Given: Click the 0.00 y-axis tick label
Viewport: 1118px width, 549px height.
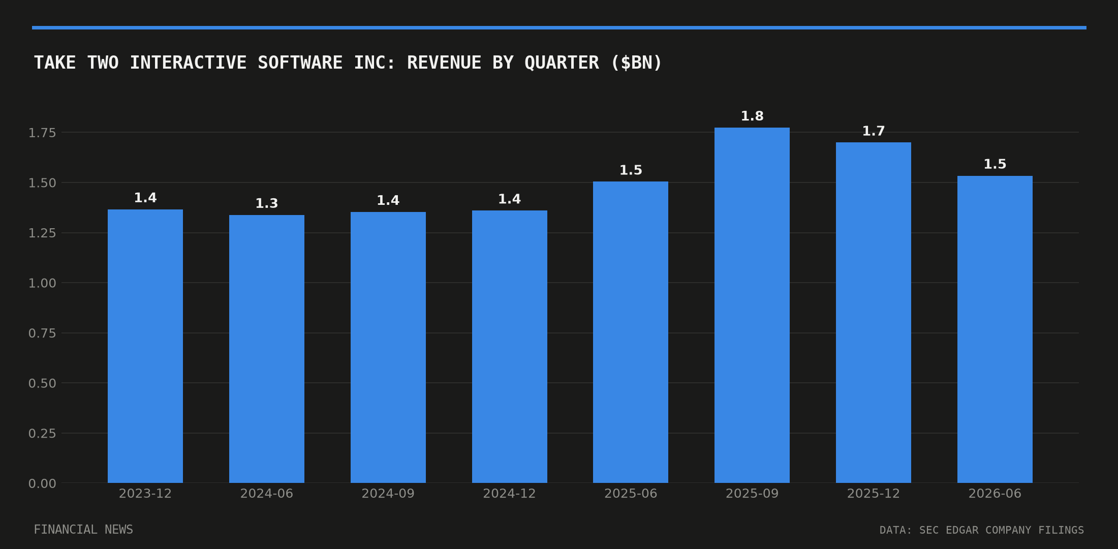Looking at the screenshot, I should click(42, 484).
